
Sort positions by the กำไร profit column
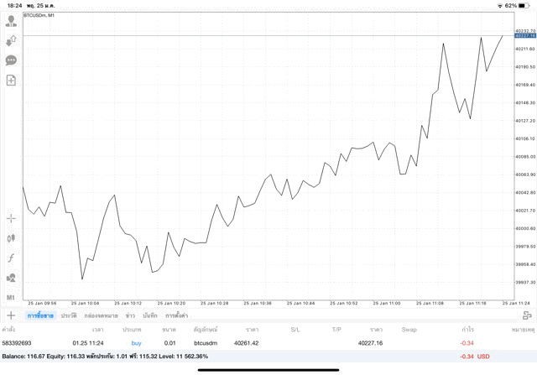467,330
